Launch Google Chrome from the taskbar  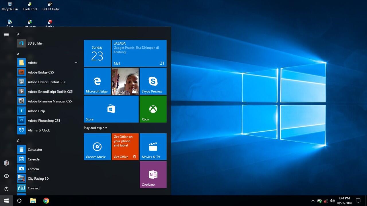coord(46,201)
